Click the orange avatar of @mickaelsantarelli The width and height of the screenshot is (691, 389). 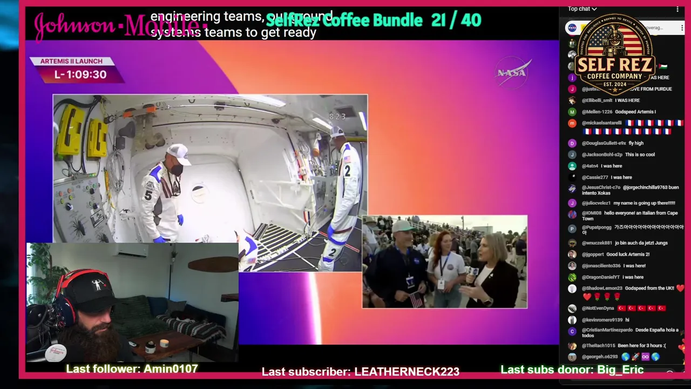point(572,123)
